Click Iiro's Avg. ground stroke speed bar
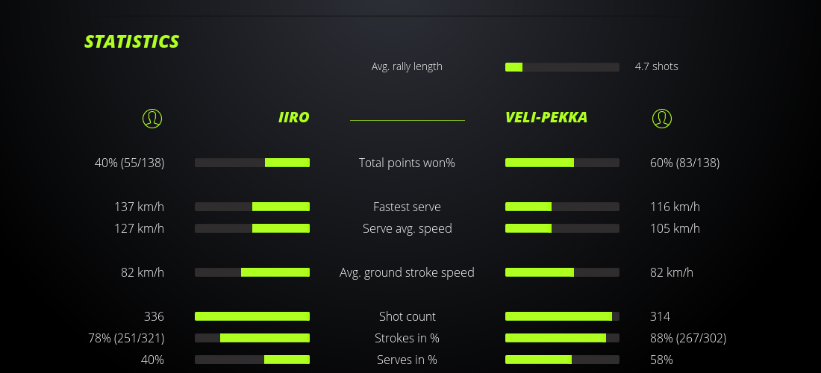The height and width of the screenshot is (373, 821). (x=252, y=272)
